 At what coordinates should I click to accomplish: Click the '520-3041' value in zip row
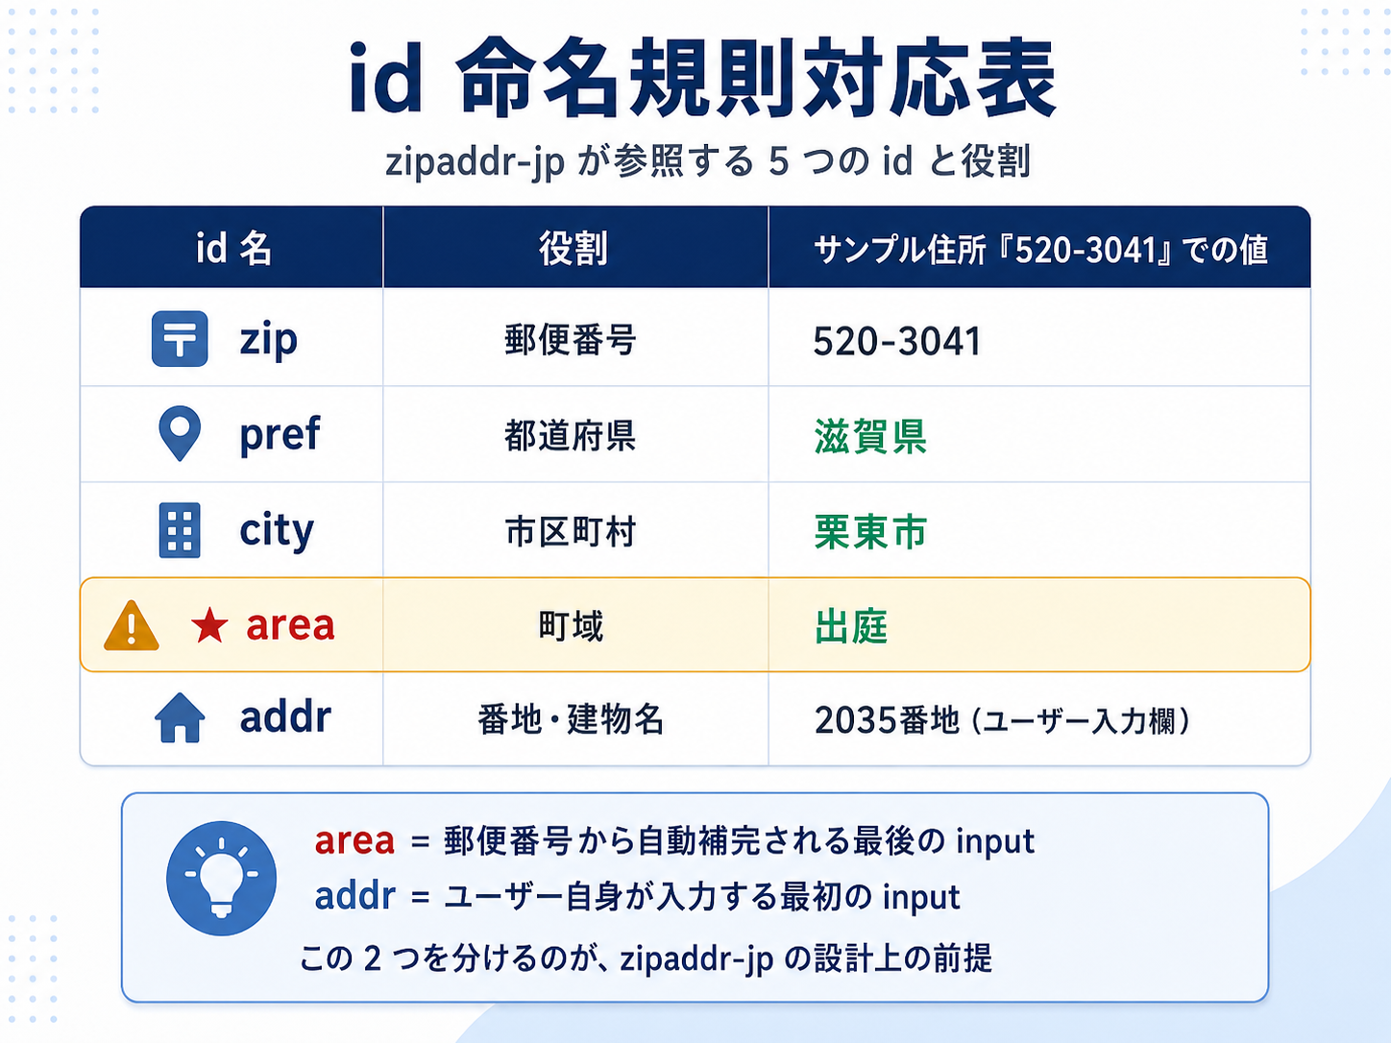click(897, 341)
